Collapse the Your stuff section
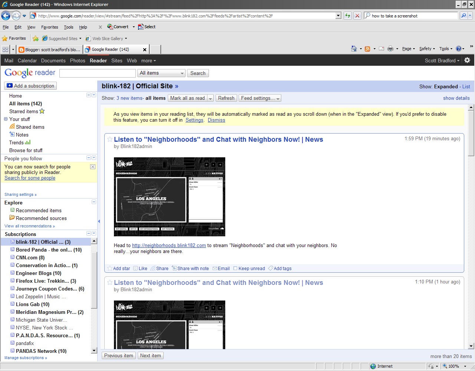Viewport: 475px width, 371px height. click(6, 119)
